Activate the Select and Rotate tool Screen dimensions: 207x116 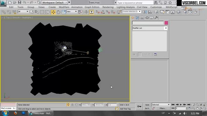click(x=59, y=12)
